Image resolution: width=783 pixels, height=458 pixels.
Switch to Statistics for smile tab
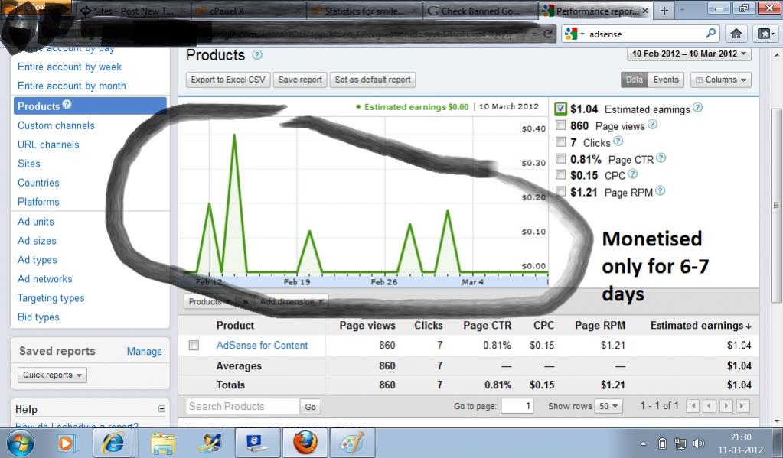364,11
